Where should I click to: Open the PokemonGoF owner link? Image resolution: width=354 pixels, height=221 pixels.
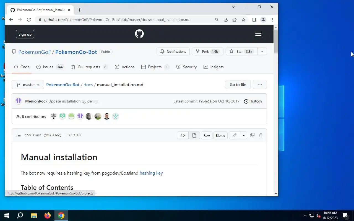click(x=35, y=52)
